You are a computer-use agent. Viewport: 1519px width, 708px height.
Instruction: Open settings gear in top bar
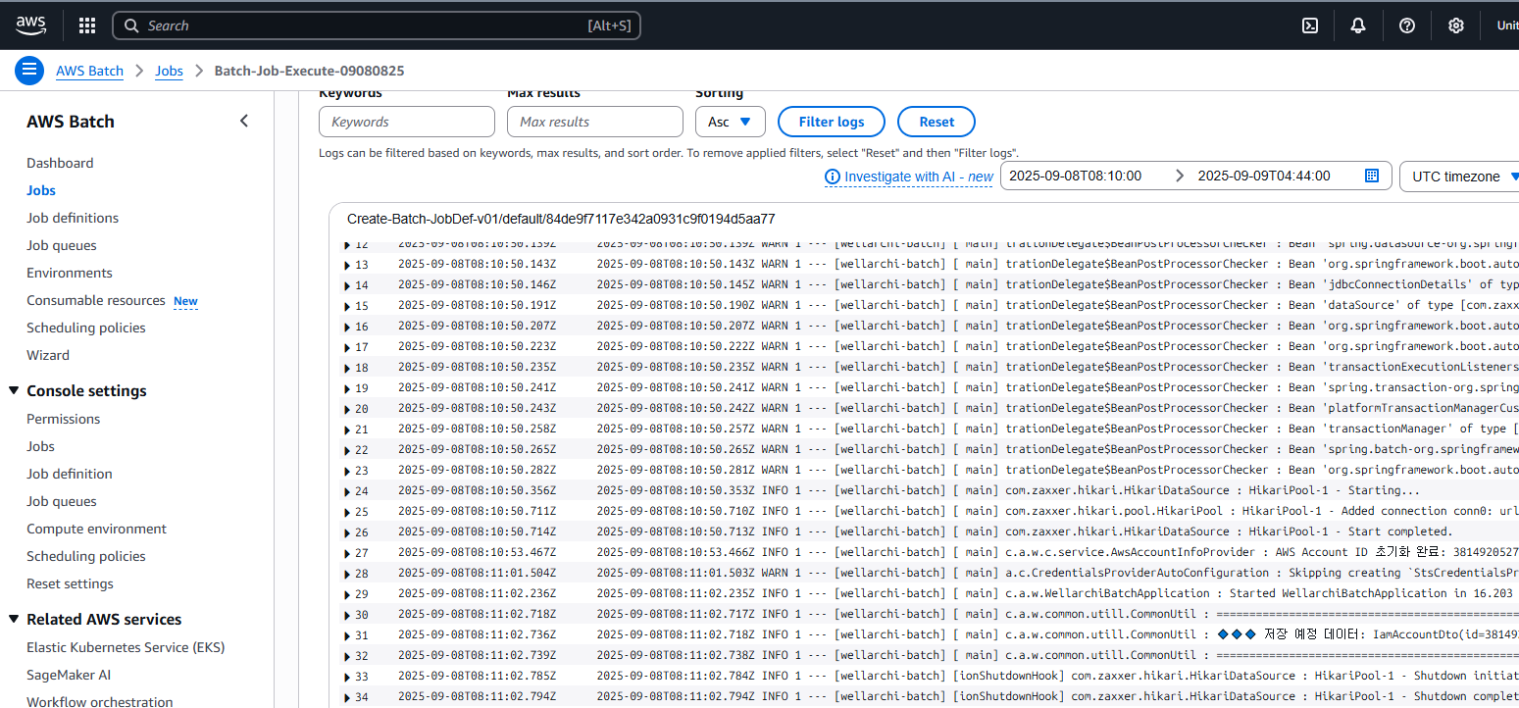pos(1456,25)
